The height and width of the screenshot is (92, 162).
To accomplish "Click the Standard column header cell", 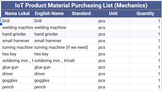I will (x=81, y=13).
